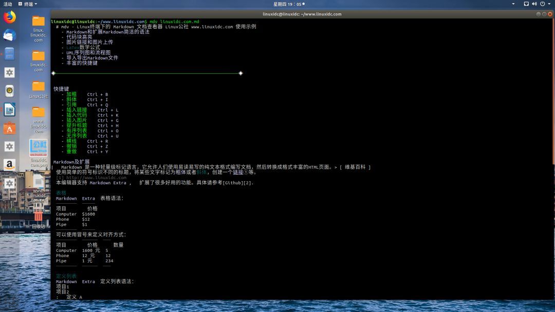
Task: Open Thunderbird mail in the dock
Action: (10, 35)
